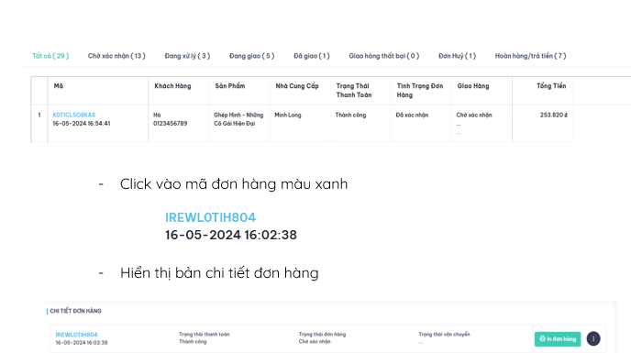Open the Đang xử lý (3) tab
Viewport: 631px width, 353px height.
[187, 56]
